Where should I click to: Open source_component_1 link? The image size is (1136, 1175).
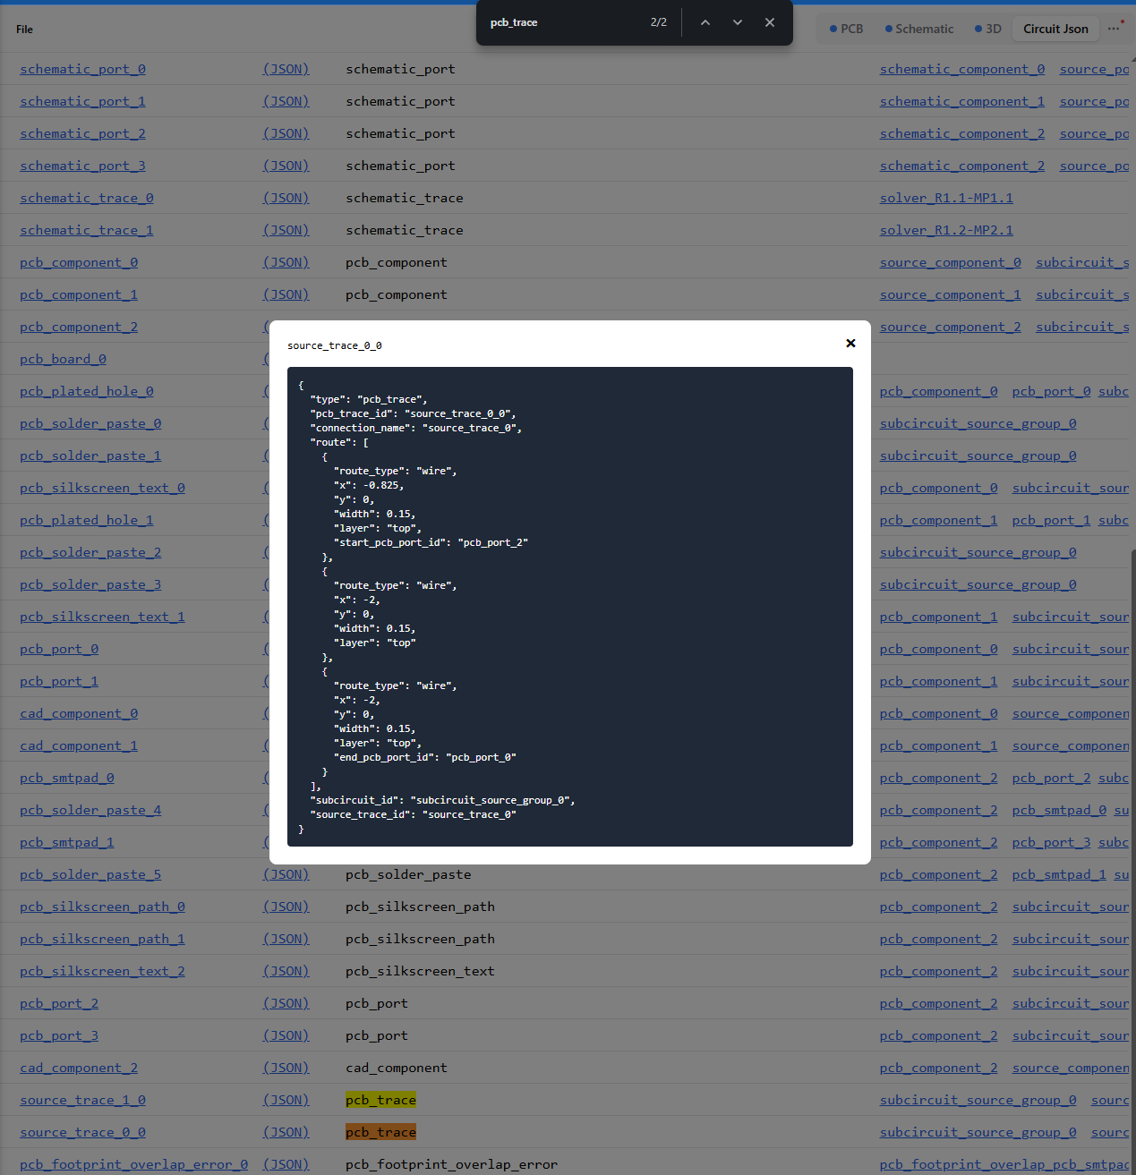coord(950,294)
